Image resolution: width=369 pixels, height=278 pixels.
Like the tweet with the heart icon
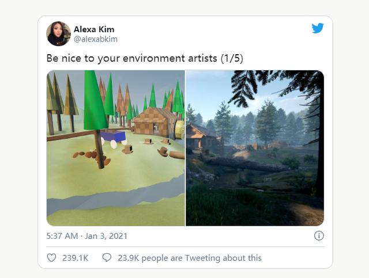click(x=51, y=258)
